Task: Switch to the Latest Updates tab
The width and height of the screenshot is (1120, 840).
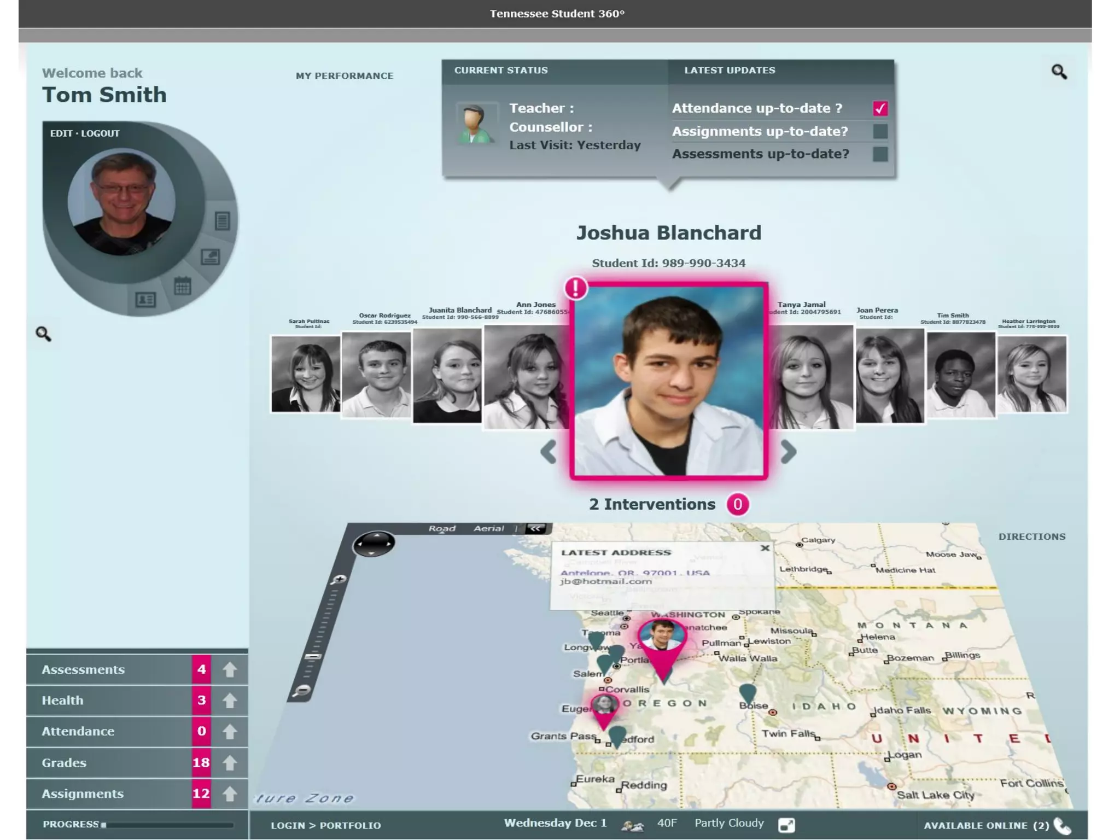Action: click(730, 71)
